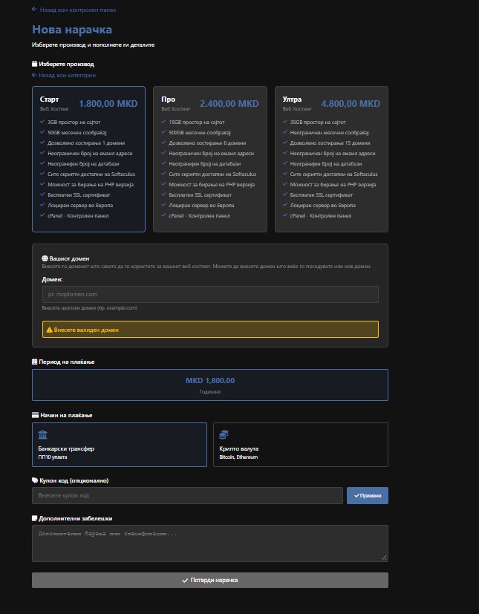Viewport: 479px width, 614px height.
Task: Click 'Дозволено хостирање 1 домени' feature
Action: point(87,143)
